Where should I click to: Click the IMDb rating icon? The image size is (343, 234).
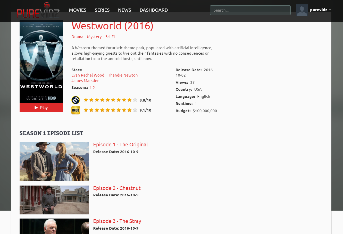[76, 110]
